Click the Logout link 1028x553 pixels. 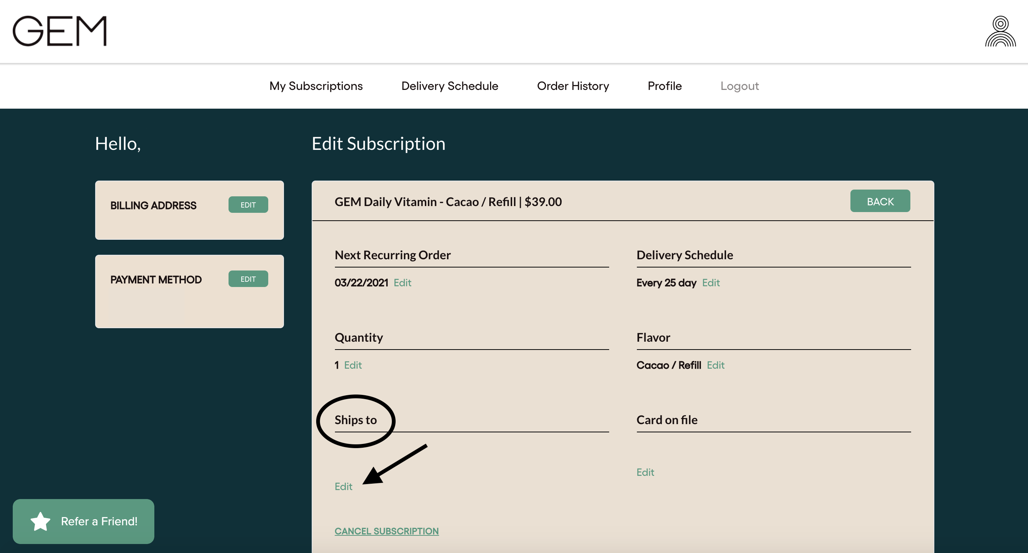pyautogui.click(x=739, y=86)
